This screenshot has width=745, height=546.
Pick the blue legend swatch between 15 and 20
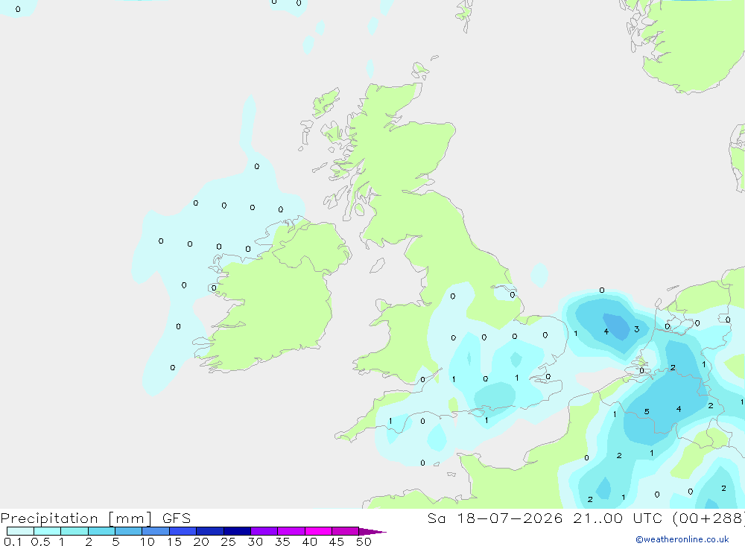click(x=183, y=531)
